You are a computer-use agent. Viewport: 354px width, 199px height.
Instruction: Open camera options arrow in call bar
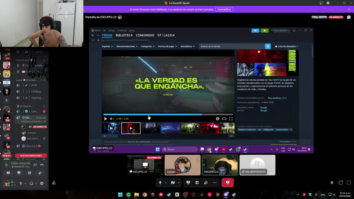[x=179, y=183]
